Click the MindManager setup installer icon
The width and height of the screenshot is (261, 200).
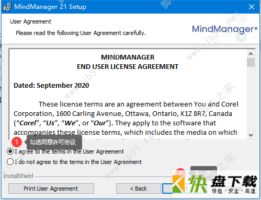7,7
